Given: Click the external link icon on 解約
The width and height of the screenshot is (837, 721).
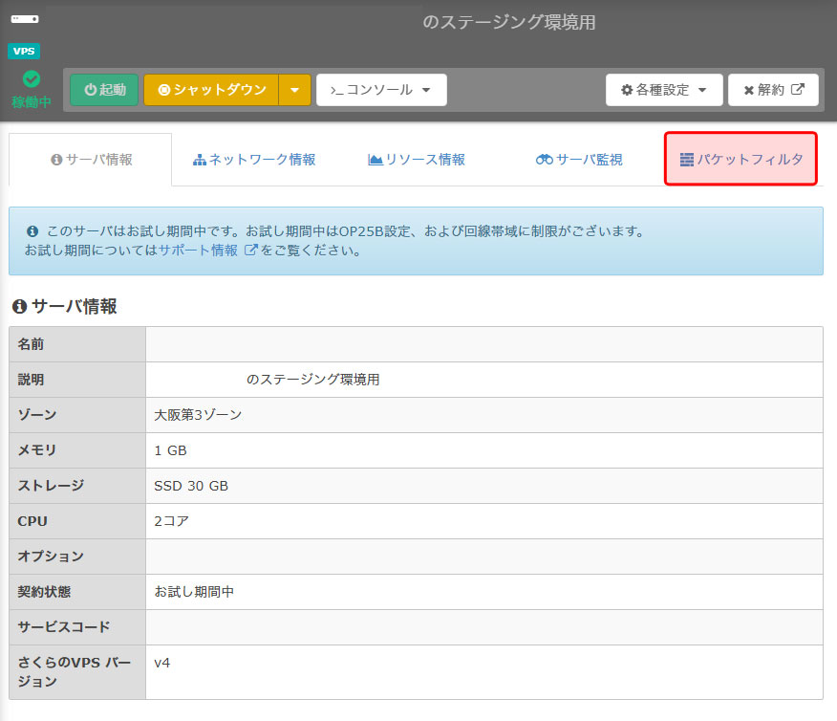Looking at the screenshot, I should pyautogui.click(x=798, y=89).
